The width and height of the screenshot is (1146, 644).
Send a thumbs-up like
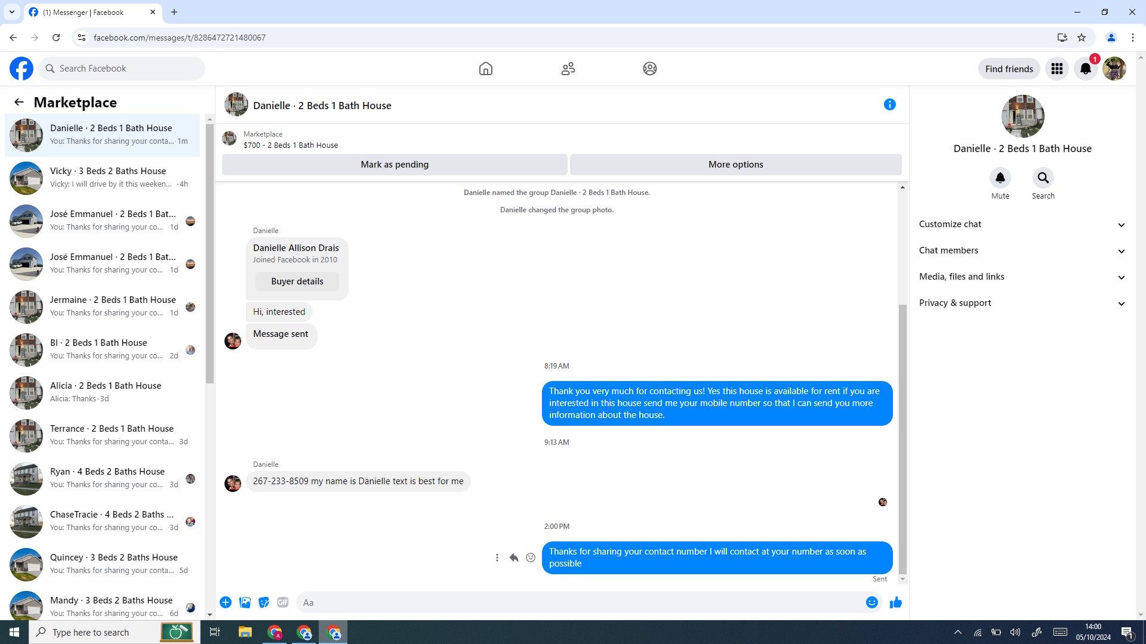coord(895,603)
